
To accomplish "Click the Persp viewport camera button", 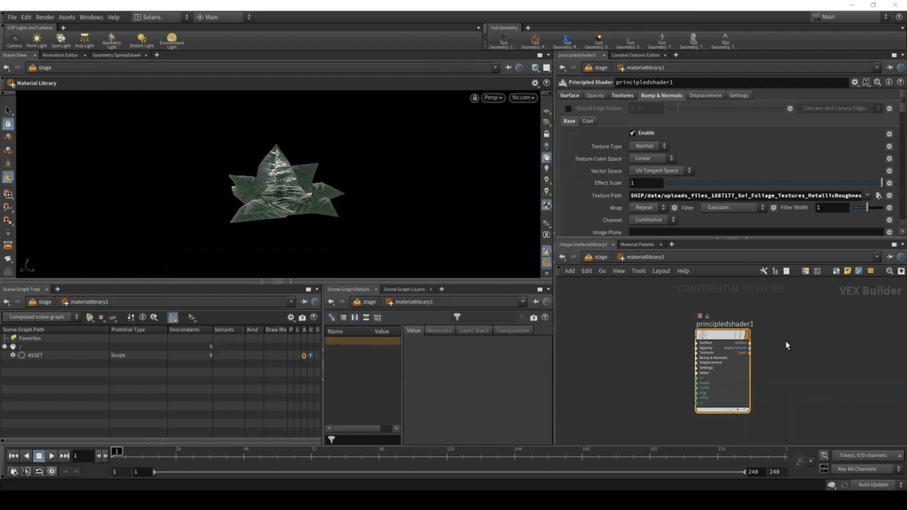I will point(493,97).
